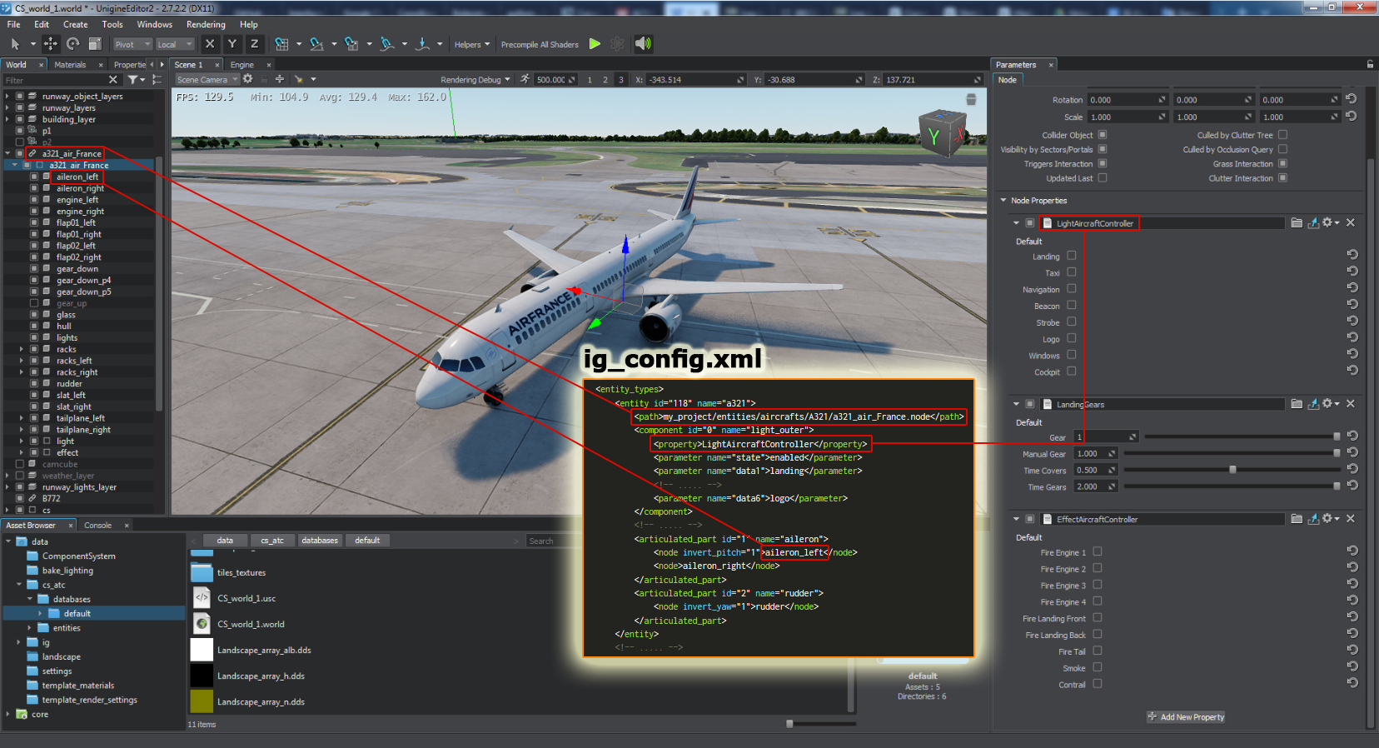Click the Time Covers slider handle
The width and height of the screenshot is (1379, 748).
[x=1232, y=470]
